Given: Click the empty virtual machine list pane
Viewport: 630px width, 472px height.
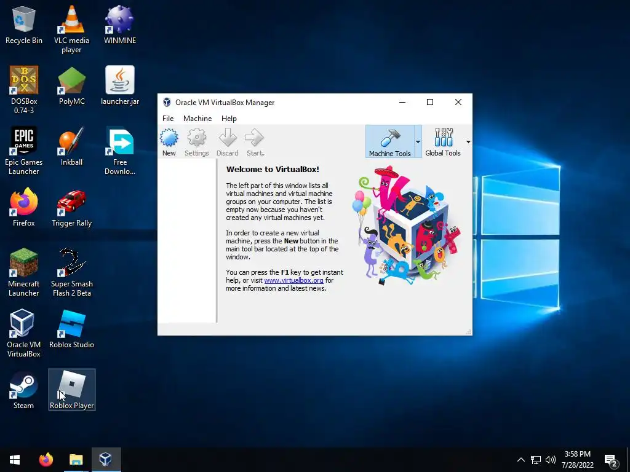Looking at the screenshot, I should pyautogui.click(x=187, y=241).
